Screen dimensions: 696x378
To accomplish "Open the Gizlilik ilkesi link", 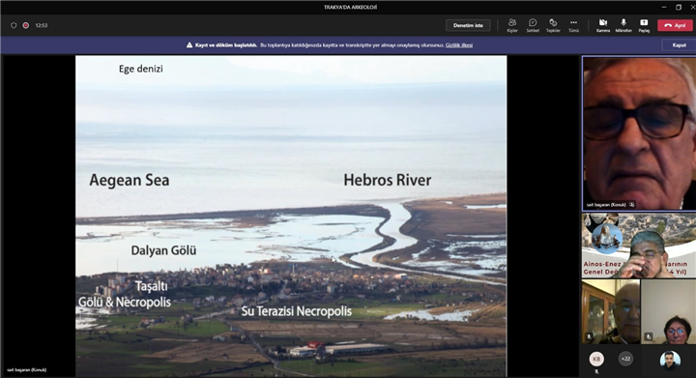I will click(459, 45).
